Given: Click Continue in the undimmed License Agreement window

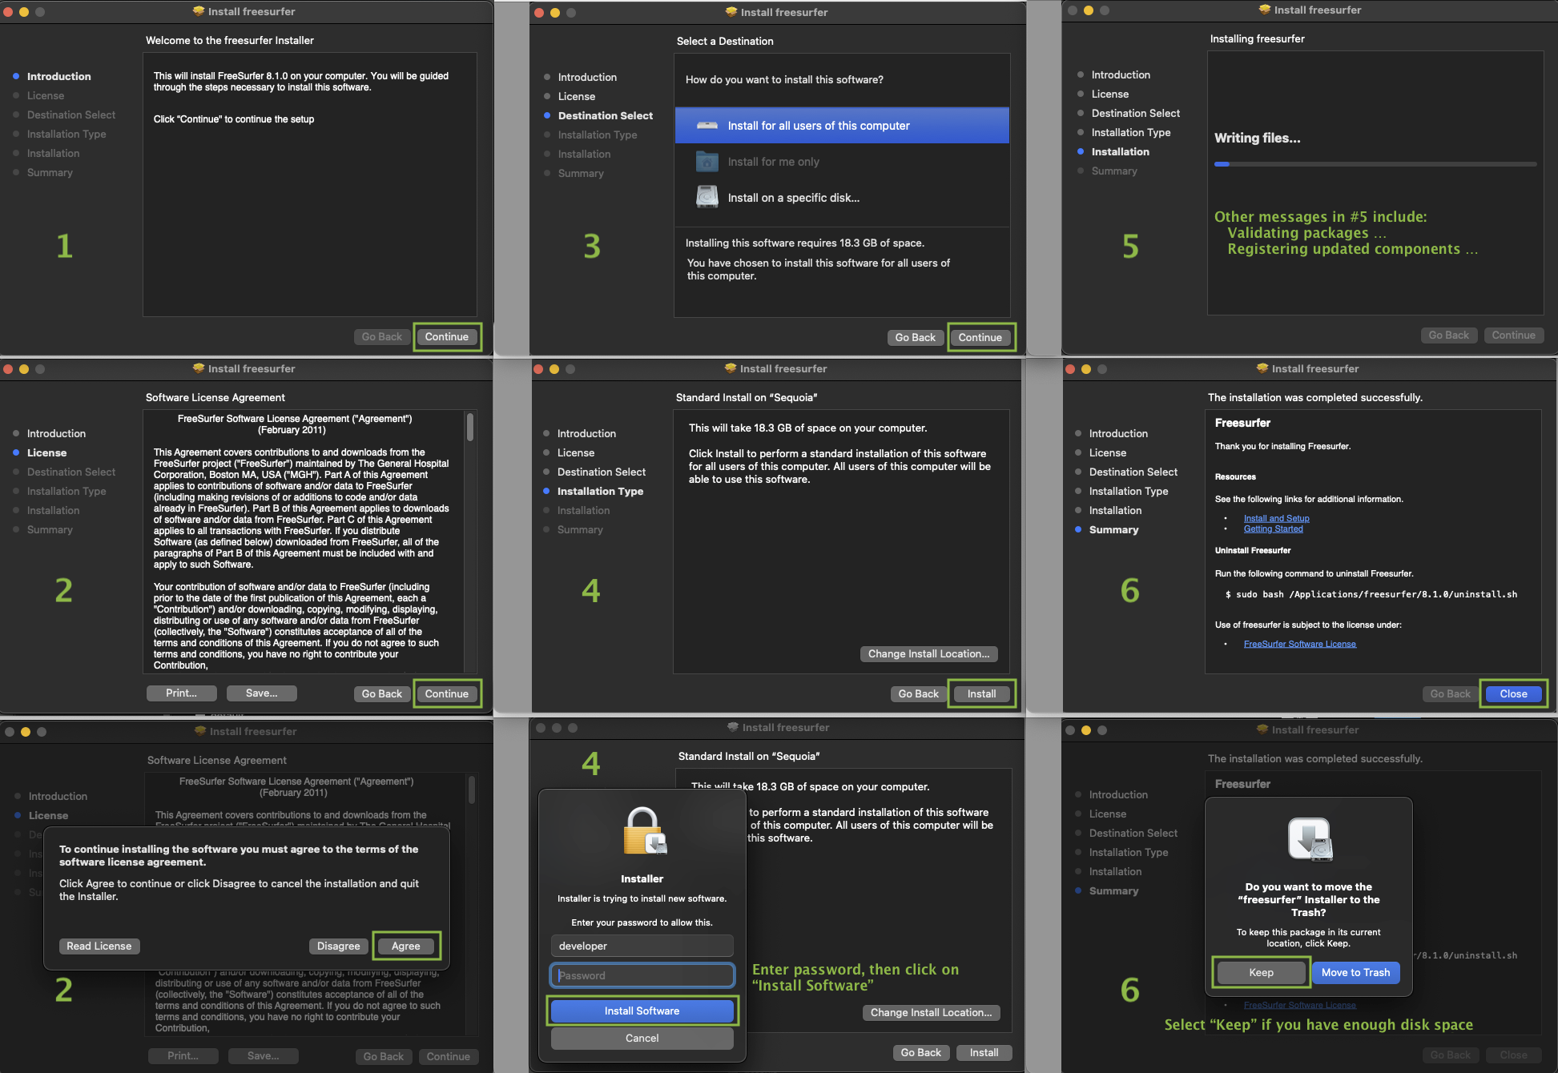Looking at the screenshot, I should coord(447,694).
